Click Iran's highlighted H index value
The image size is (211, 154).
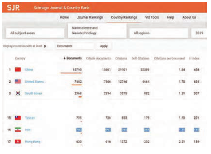196,130
